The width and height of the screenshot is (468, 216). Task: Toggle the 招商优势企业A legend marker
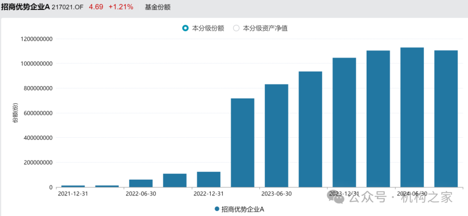tap(217, 209)
